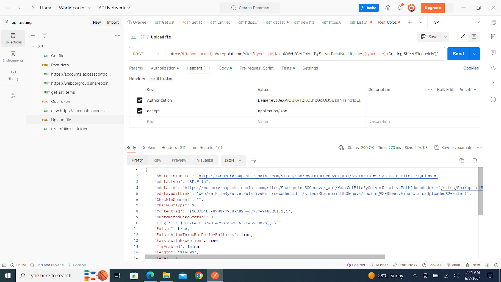This screenshot has height=282, width=501.
Task: Open the tab overflow chevron dropdown
Action: click(421, 22)
